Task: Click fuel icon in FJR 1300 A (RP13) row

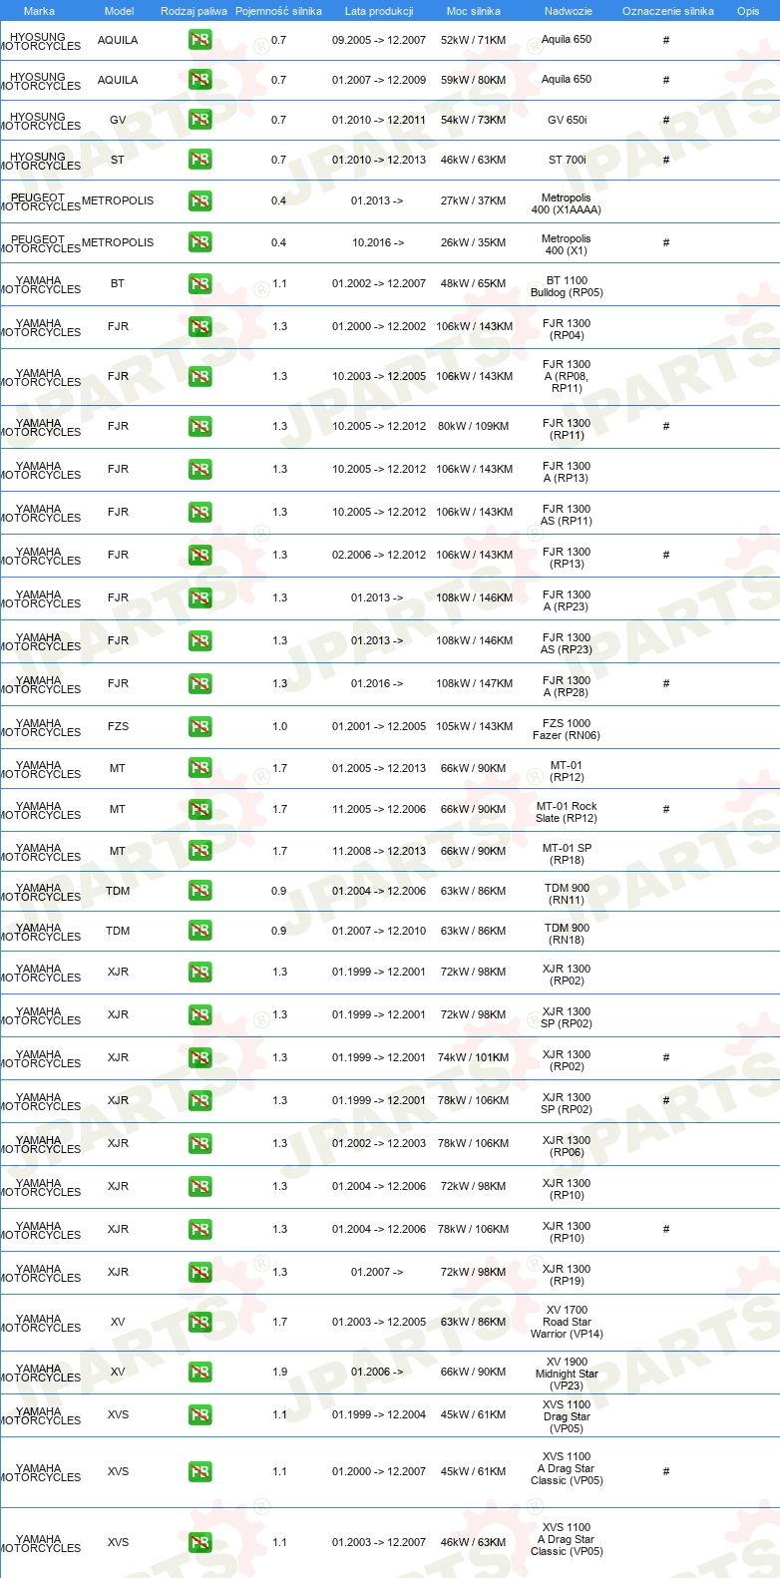Action: click(x=200, y=470)
